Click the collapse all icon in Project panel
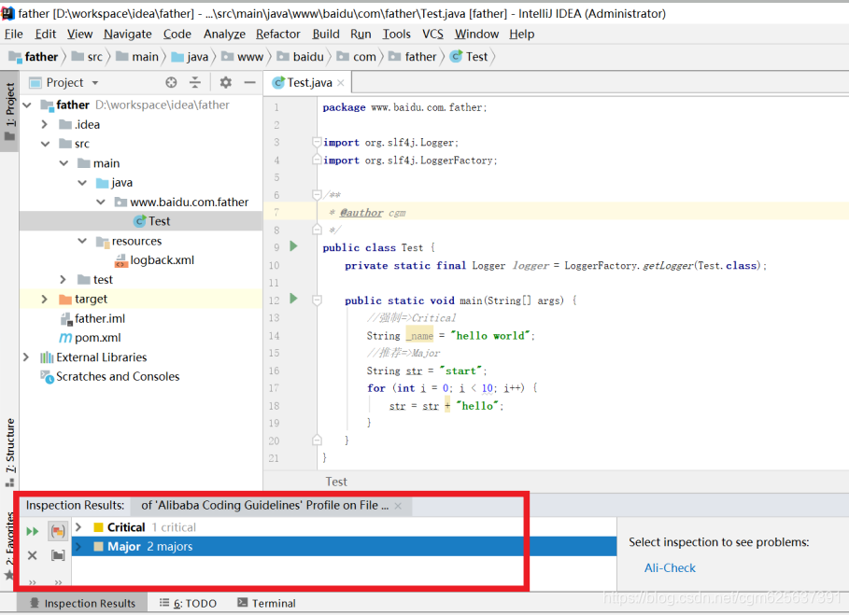The width and height of the screenshot is (849, 615). (195, 82)
